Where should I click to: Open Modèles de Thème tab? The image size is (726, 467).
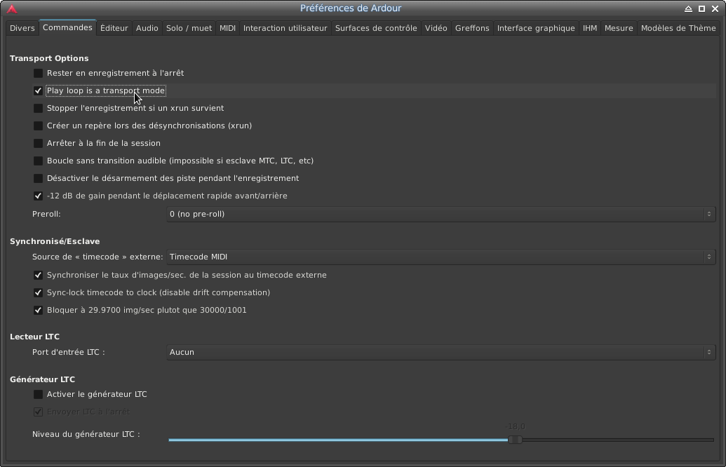(x=678, y=28)
